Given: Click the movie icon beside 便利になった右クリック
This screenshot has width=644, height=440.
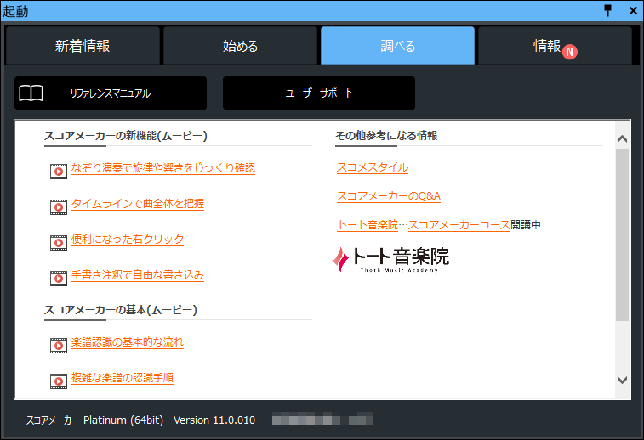Looking at the screenshot, I should (58, 242).
